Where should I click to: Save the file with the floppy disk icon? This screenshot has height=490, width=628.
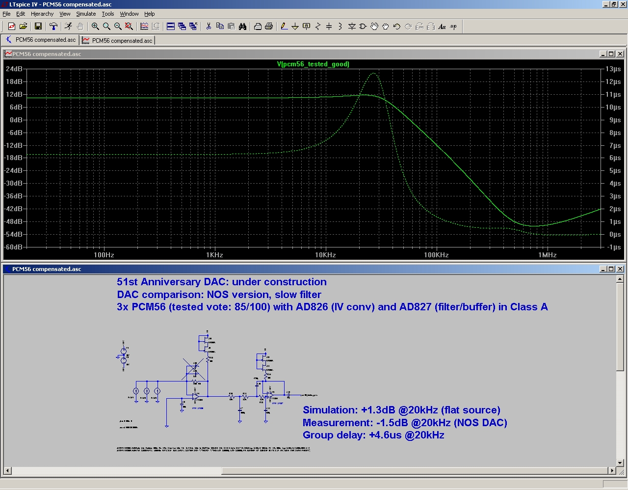pyautogui.click(x=38, y=27)
